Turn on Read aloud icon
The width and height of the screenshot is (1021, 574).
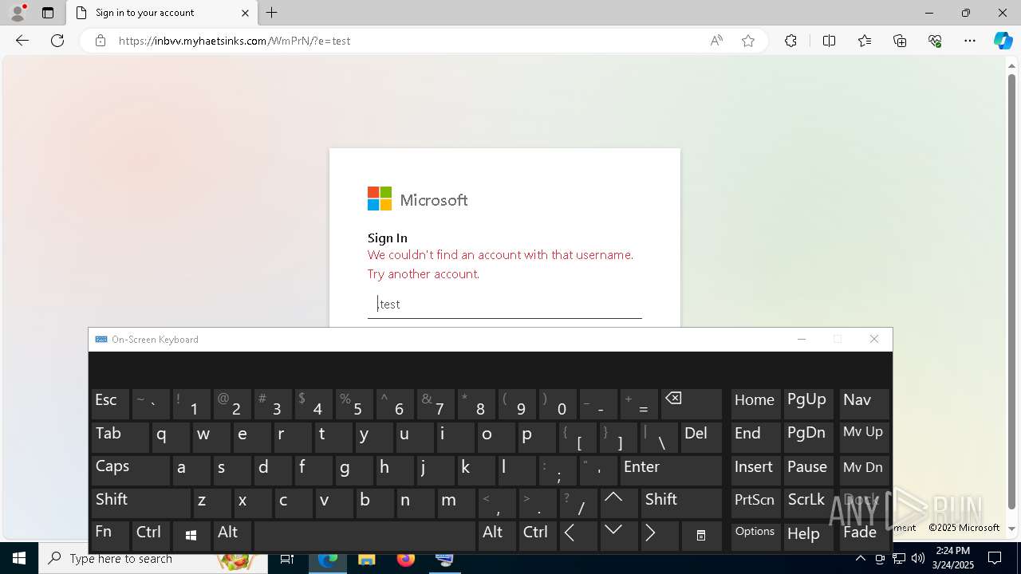pyautogui.click(x=716, y=41)
